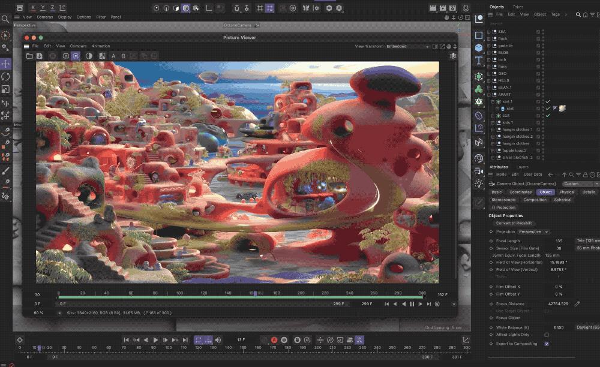The image size is (600, 367).
Task: Click the search icon in Objects panel
Action: pos(579,14)
